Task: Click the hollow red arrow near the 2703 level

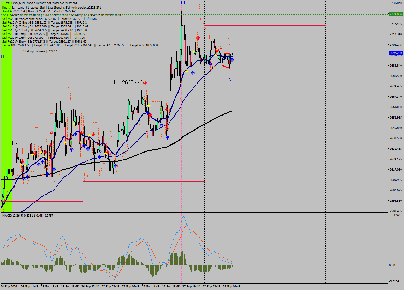Action: [220, 47]
